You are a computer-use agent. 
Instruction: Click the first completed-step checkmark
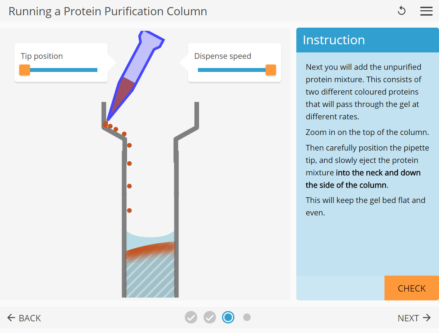(191, 317)
